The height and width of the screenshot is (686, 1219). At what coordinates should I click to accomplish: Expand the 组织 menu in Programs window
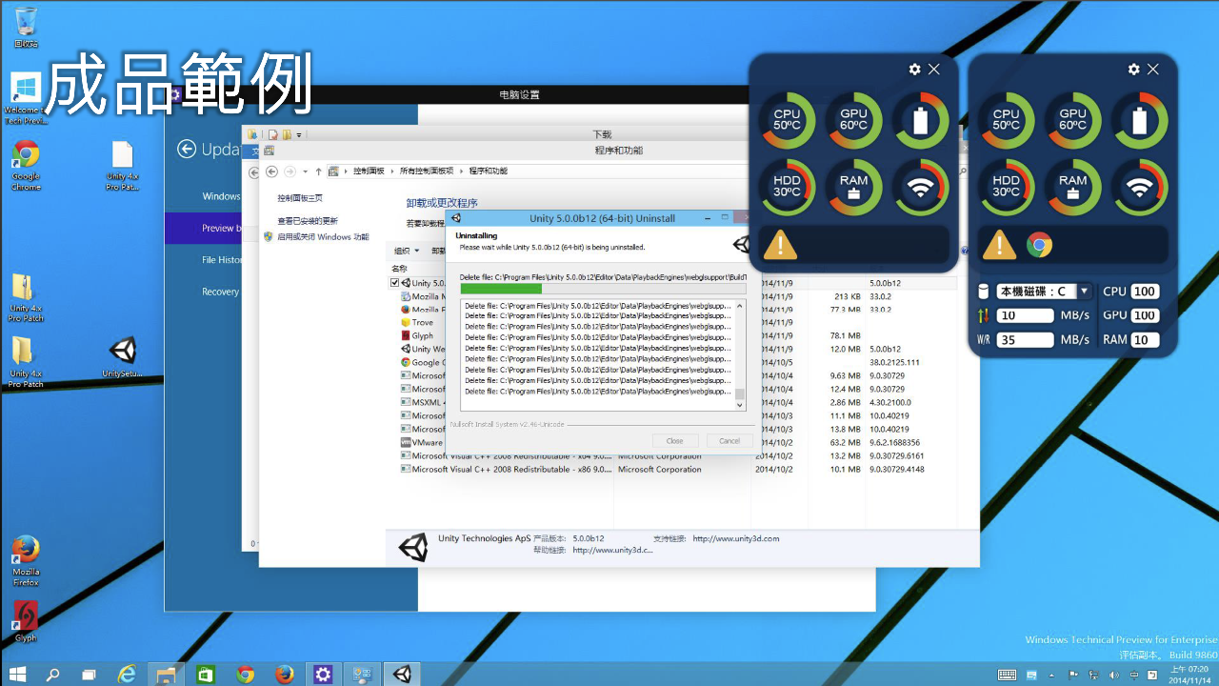pyautogui.click(x=407, y=252)
